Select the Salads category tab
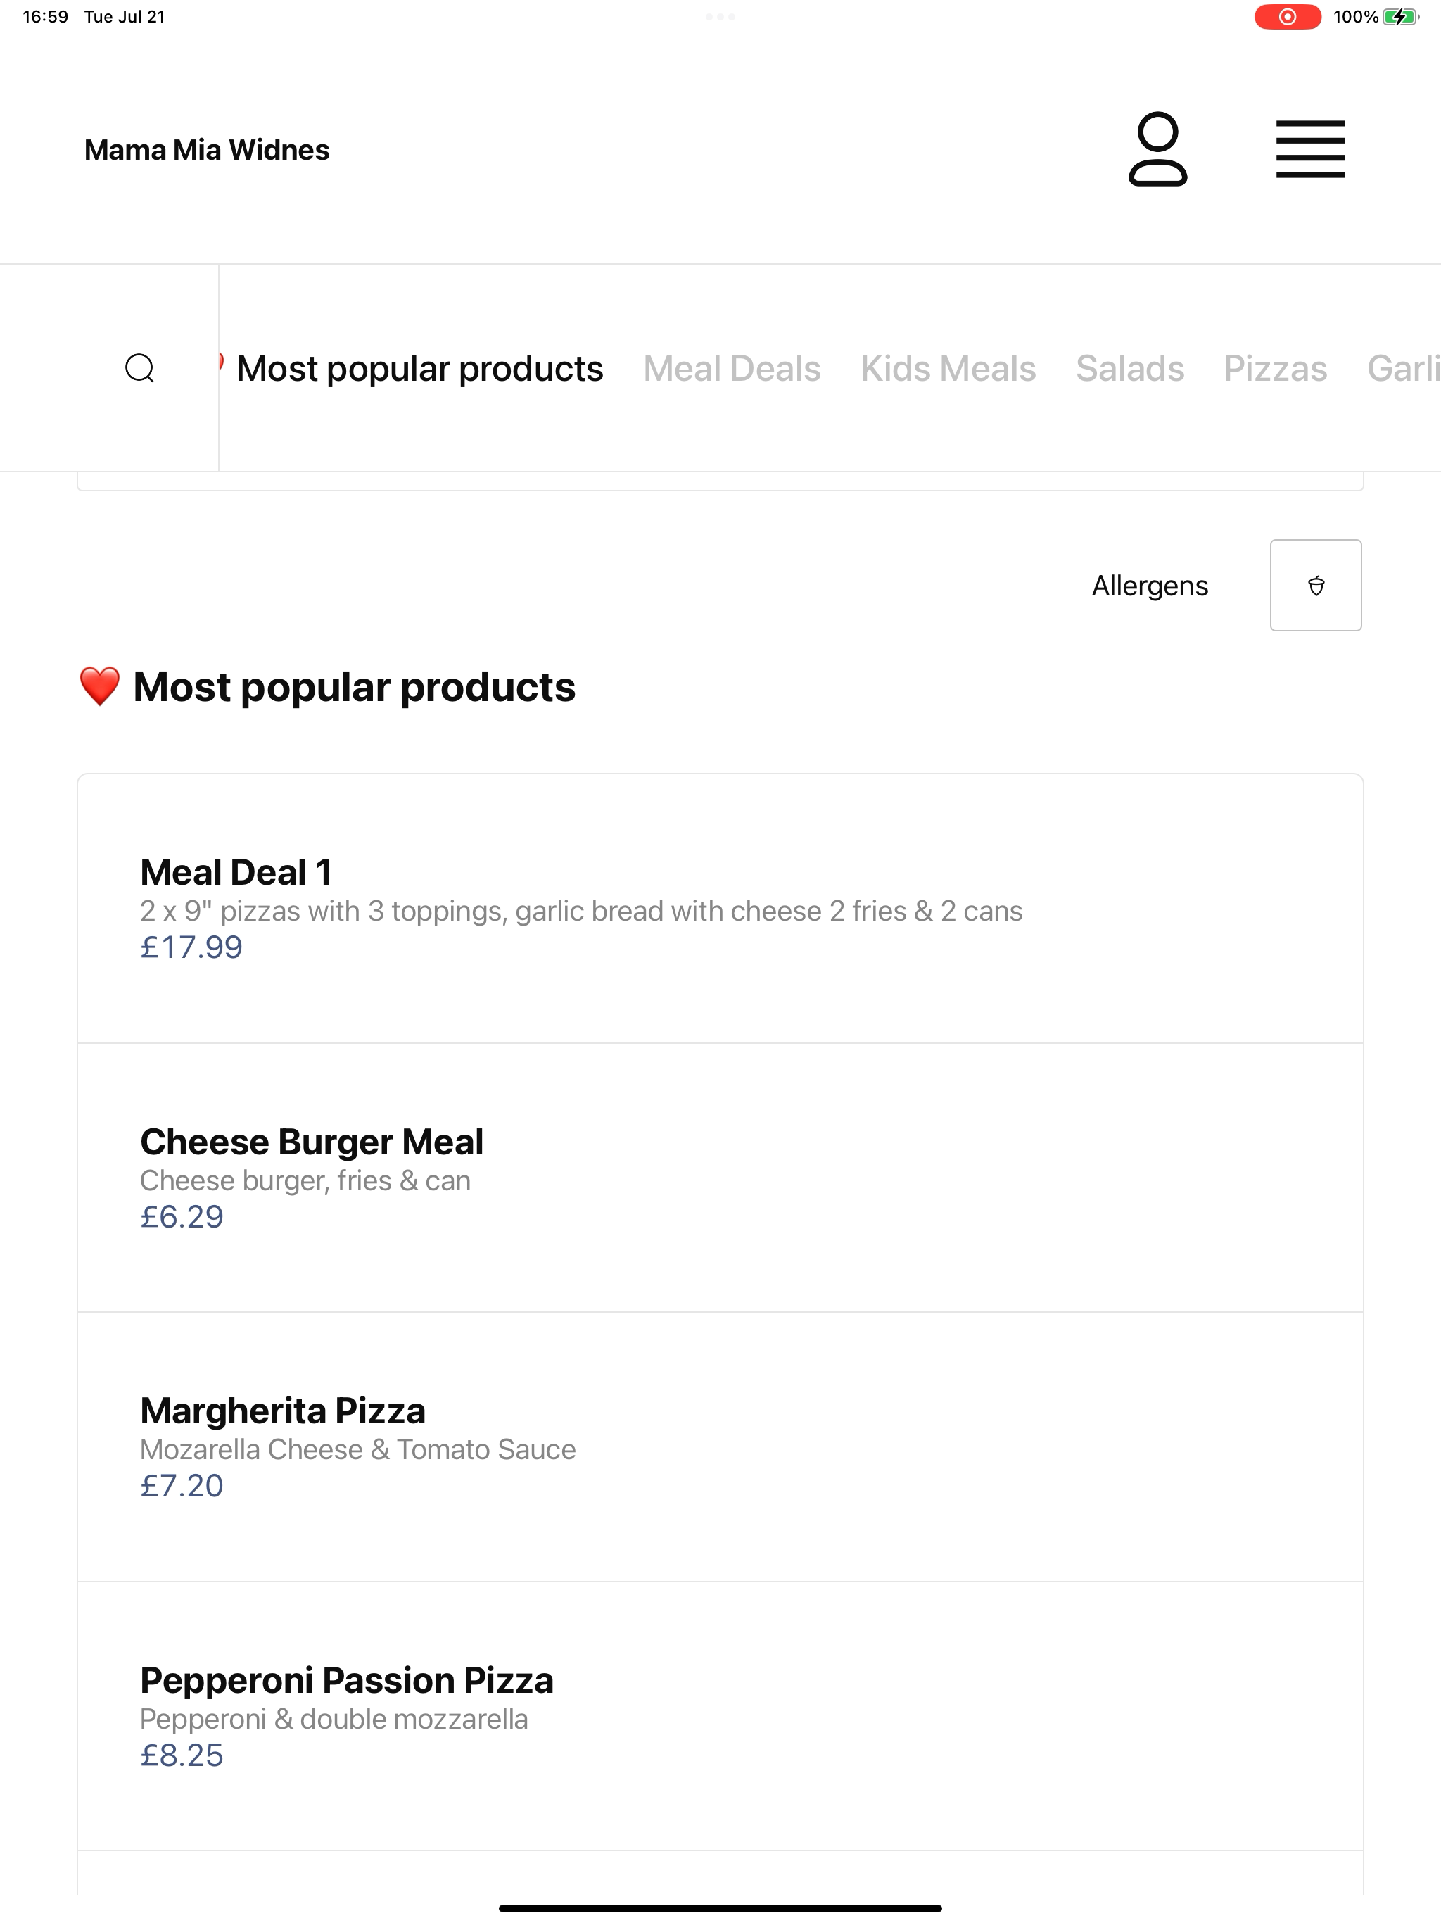Viewport: 1441px width, 1923px height. [1130, 369]
